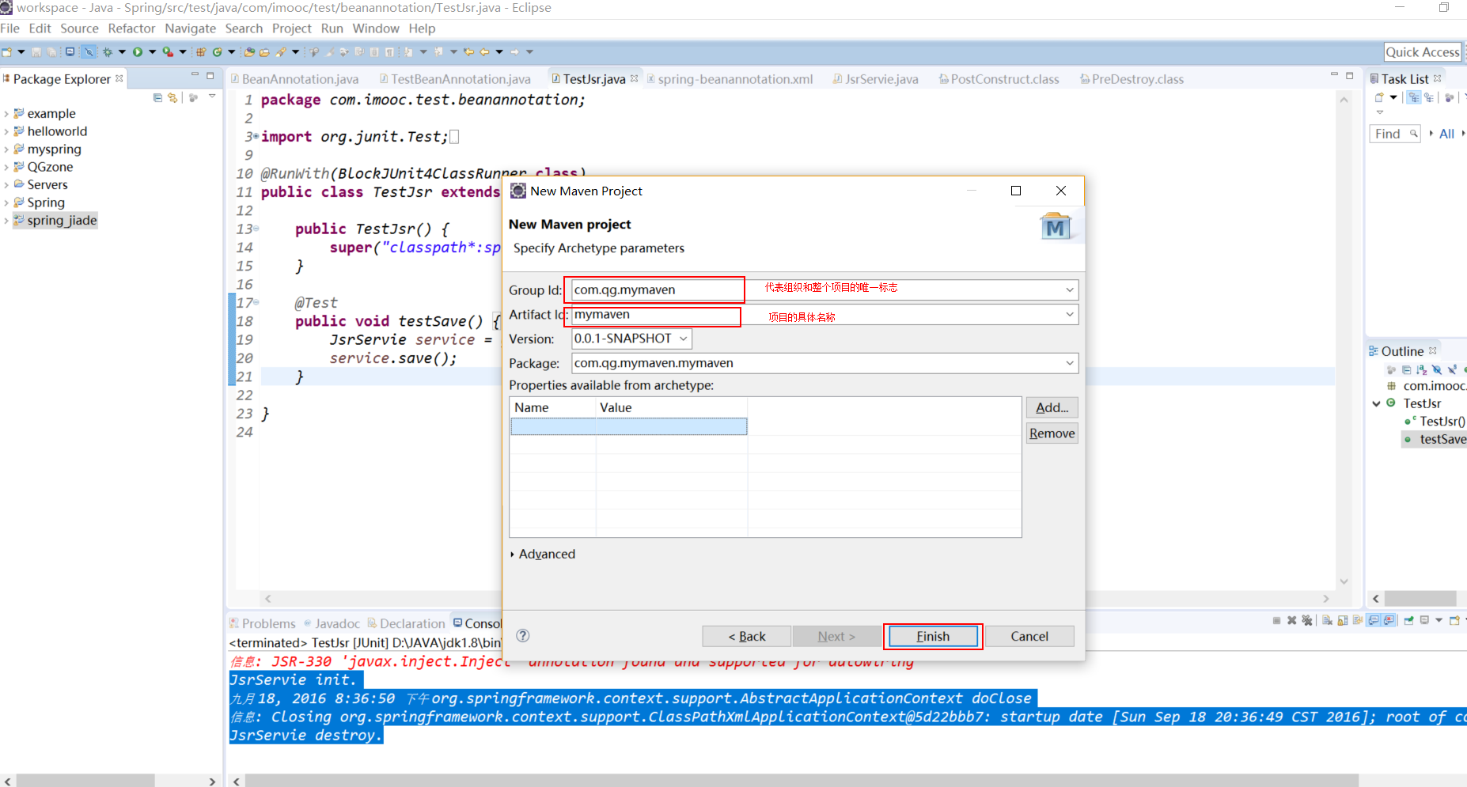Click Collapse All icon in Outline

coord(1406,370)
